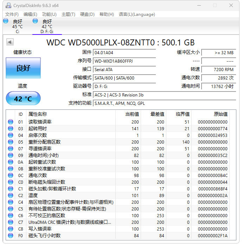Click the supported features field S.M.A.R.T., APM

(x=165, y=103)
